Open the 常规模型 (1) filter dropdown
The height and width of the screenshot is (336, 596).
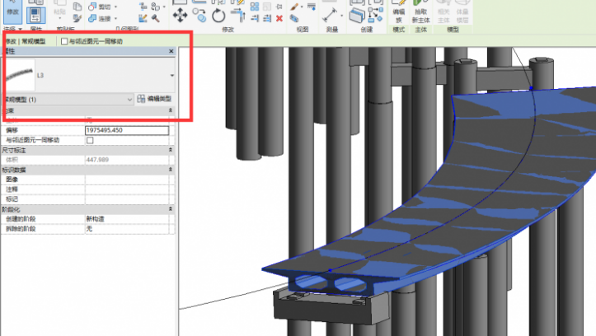[x=68, y=100]
